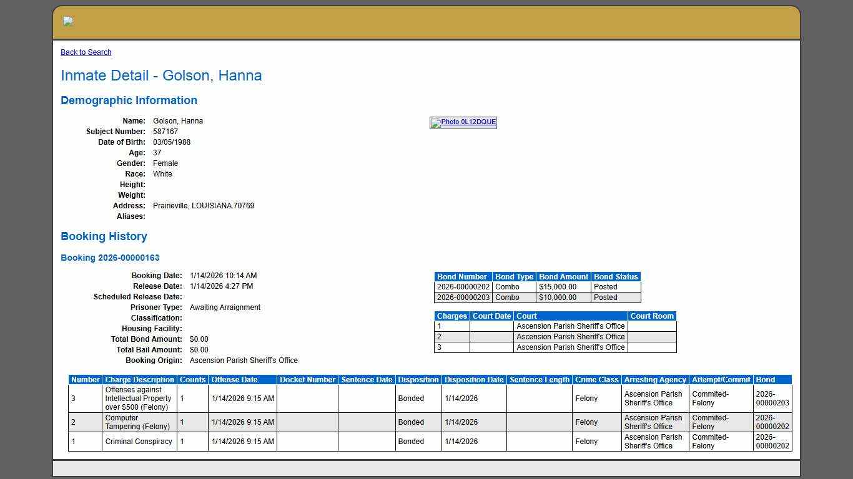Viewport: 853px width, 479px height.
Task: Go back via Back to Search link
Action: [x=86, y=52]
